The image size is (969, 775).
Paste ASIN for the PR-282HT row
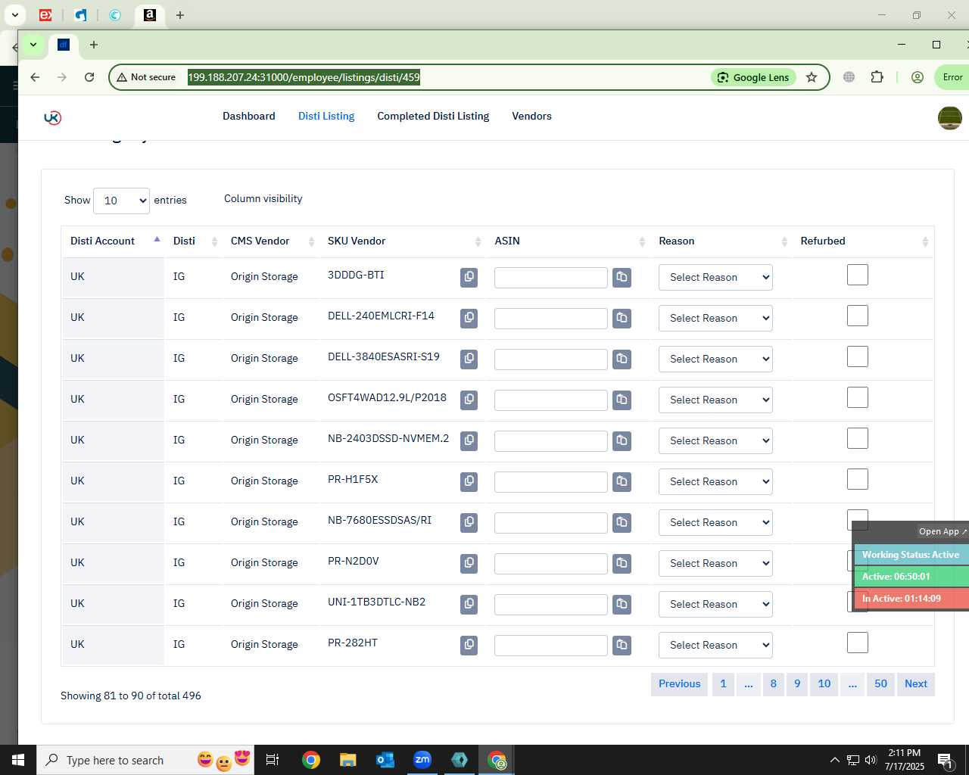pos(622,645)
